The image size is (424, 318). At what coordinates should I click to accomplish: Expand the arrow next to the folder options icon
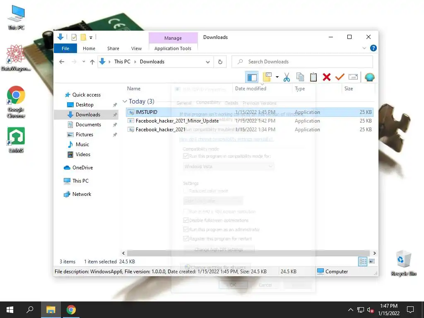click(277, 77)
